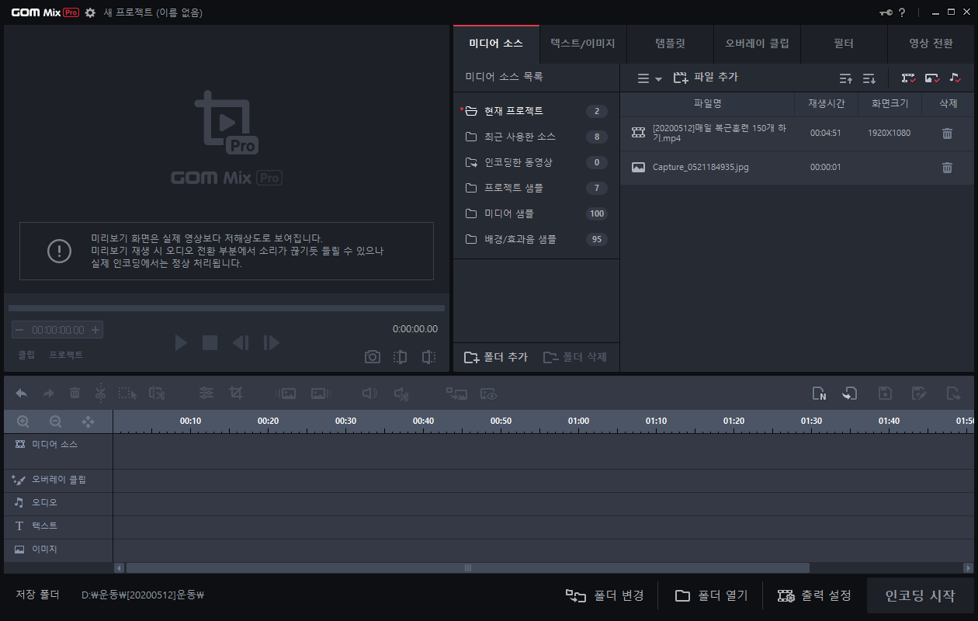Open the 배경/효과음 샘플 folder
Viewport: 978px width, 621px height.
(536, 239)
